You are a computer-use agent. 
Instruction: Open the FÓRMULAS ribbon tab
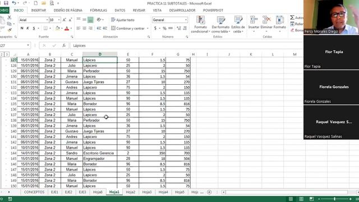pos(99,10)
